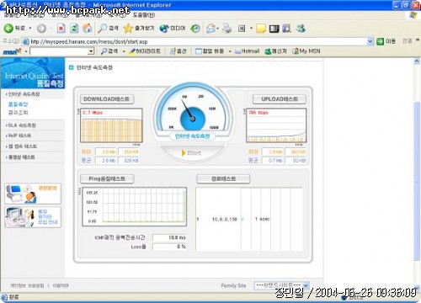Expand the web access test sidebar menu
The image size is (421, 303).
pos(21,146)
